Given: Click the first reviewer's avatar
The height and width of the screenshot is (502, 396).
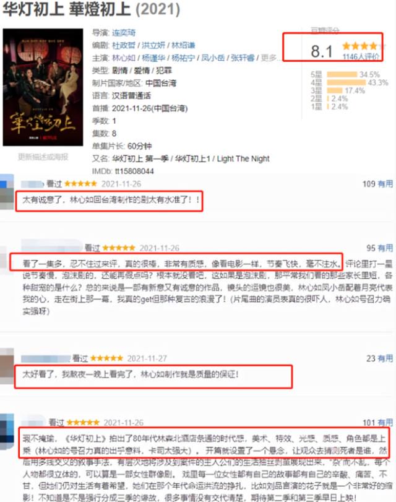Looking at the screenshot, I should 7,192.
